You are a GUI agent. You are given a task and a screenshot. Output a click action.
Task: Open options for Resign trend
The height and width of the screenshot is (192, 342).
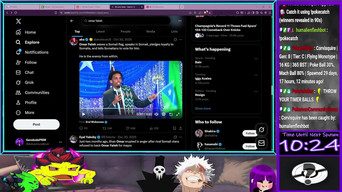point(256,91)
